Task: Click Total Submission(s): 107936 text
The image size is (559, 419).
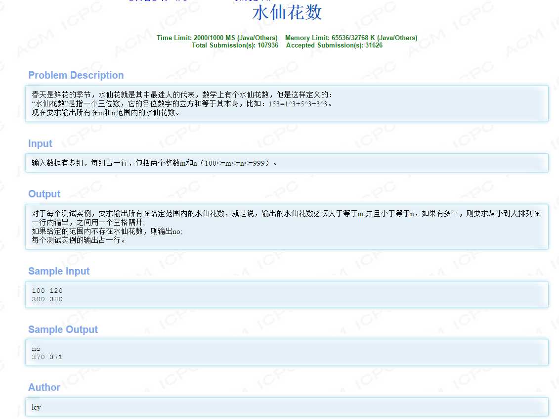Action: click(235, 46)
